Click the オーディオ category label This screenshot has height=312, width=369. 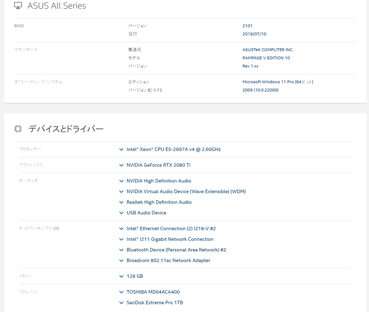tap(28, 181)
